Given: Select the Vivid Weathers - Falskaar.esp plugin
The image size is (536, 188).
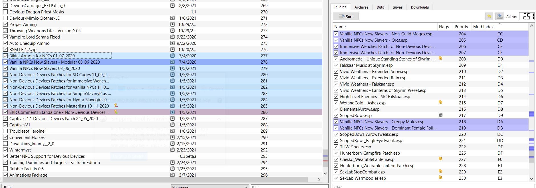Looking at the screenshot, I should point(430,84).
